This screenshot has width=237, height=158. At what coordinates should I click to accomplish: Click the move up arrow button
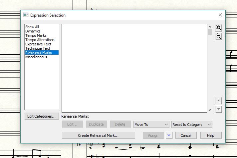tap(218, 101)
